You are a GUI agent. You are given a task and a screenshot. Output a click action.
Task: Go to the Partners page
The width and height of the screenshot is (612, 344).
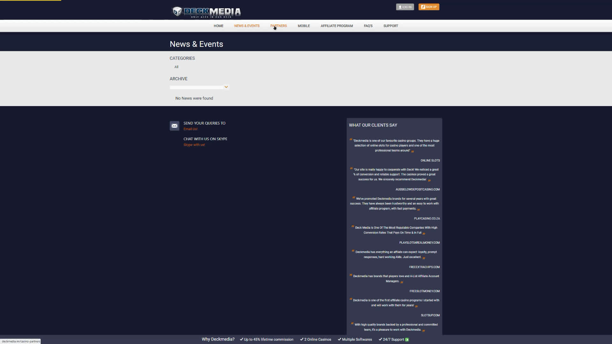(278, 26)
